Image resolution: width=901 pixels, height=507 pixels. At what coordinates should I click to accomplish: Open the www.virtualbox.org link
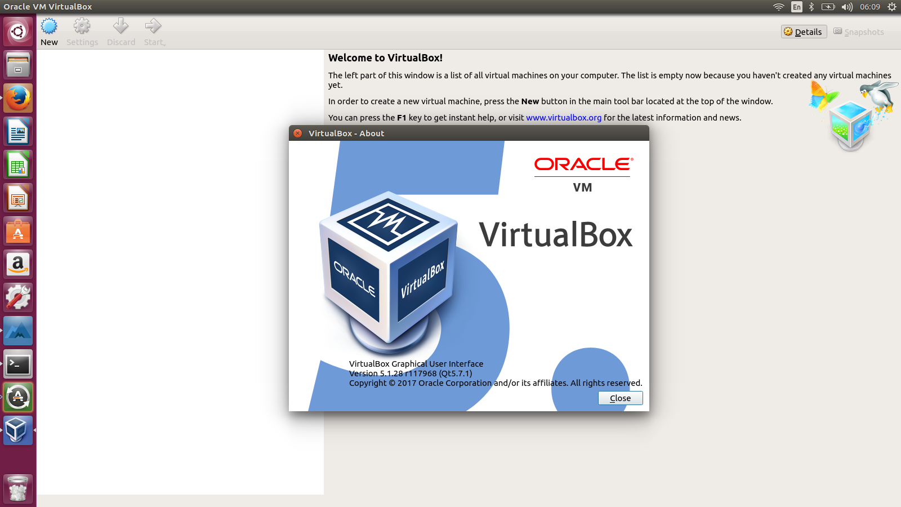[564, 118]
